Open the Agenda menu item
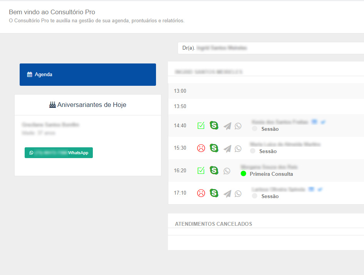Viewport: 364px width, 275px height. (x=88, y=75)
